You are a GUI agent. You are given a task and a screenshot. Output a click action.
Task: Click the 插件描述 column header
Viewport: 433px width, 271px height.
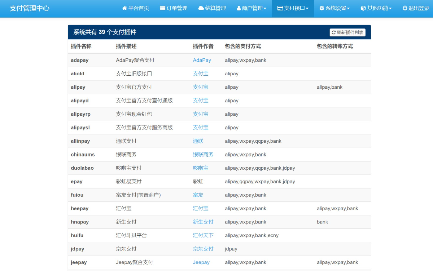coord(126,46)
